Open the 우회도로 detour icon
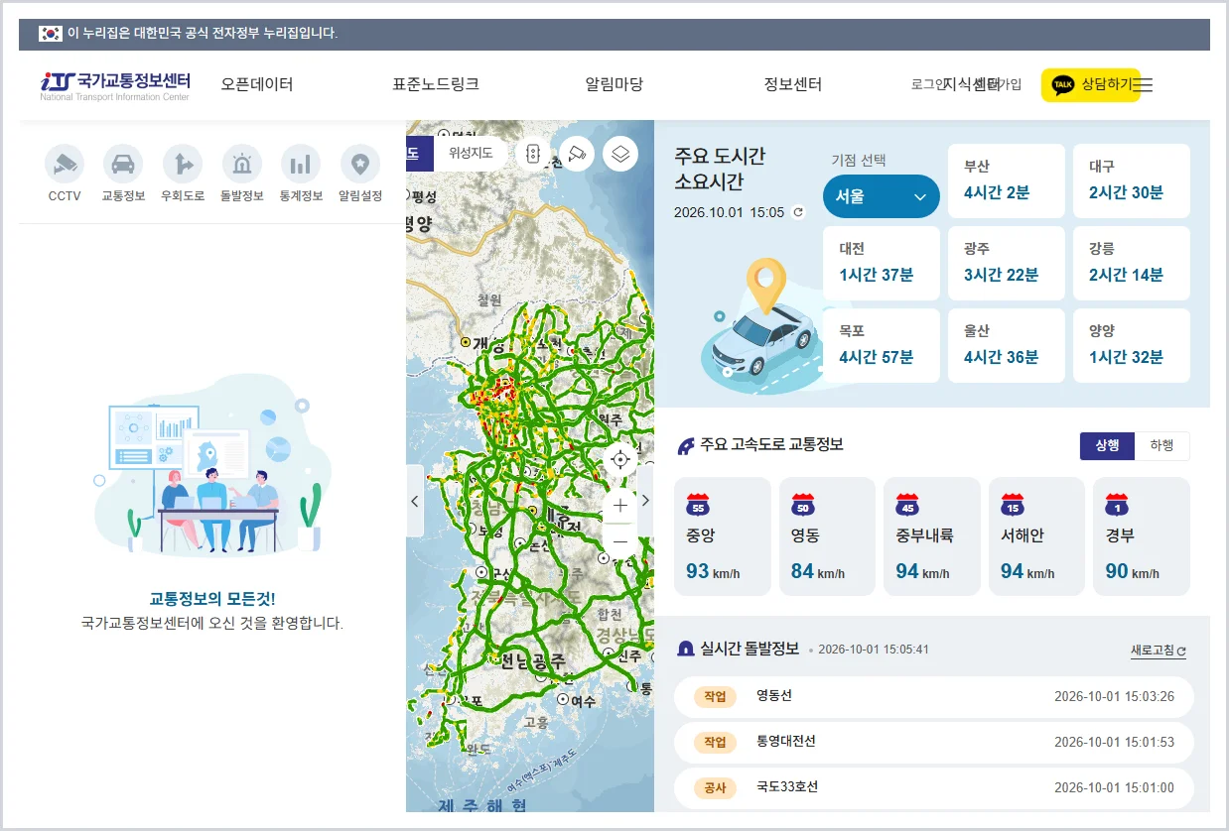Screen dimensions: 1229x831 (183, 164)
